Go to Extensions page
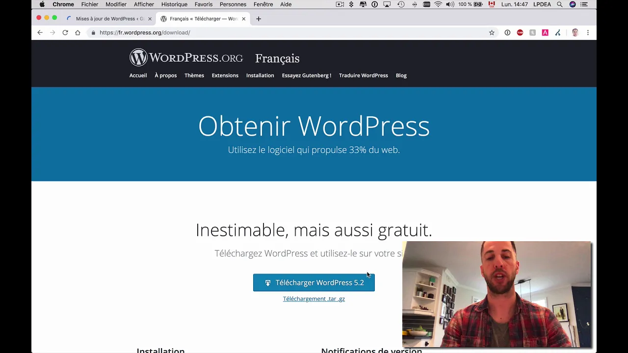The width and height of the screenshot is (628, 353). [x=225, y=76]
